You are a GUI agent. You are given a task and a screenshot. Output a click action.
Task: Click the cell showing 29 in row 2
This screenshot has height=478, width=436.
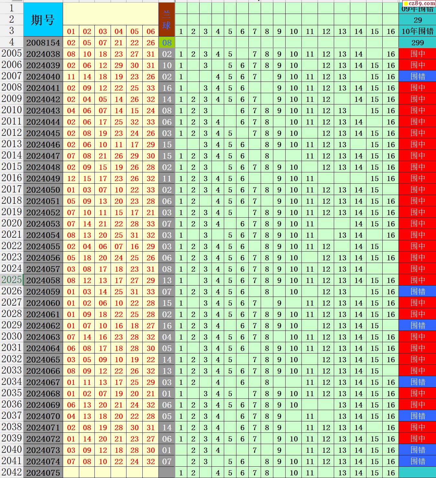tap(418, 20)
